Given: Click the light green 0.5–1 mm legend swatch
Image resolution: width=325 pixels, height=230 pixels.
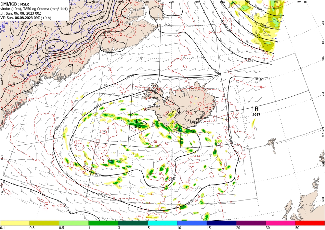Looking at the screenshot, I should tap(74, 223).
